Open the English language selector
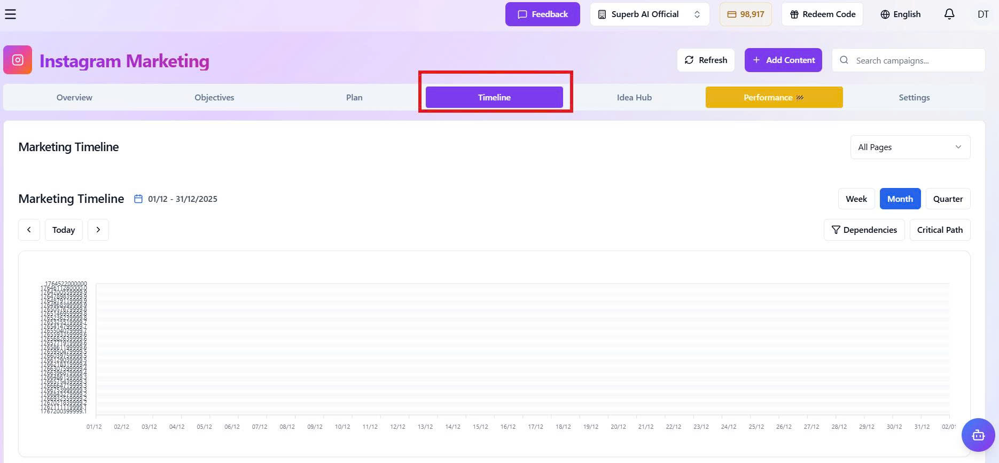Image resolution: width=999 pixels, height=463 pixels. (900, 14)
